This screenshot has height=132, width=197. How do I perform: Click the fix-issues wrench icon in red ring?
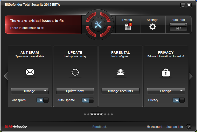(98, 25)
